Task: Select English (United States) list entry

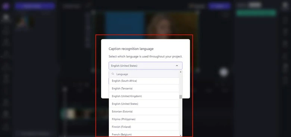Action: (144, 104)
